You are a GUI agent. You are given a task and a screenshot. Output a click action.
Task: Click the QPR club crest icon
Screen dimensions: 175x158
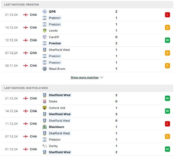coord(44,12)
